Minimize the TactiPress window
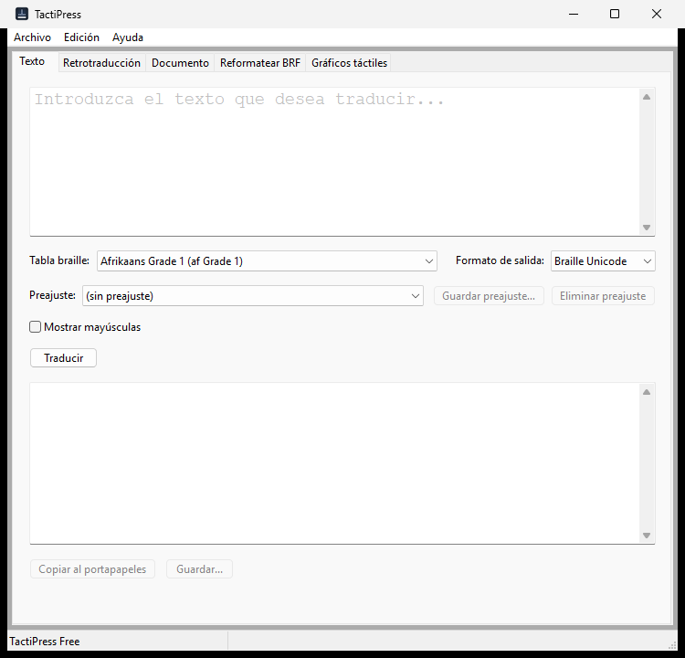685x658 pixels. pos(574,14)
